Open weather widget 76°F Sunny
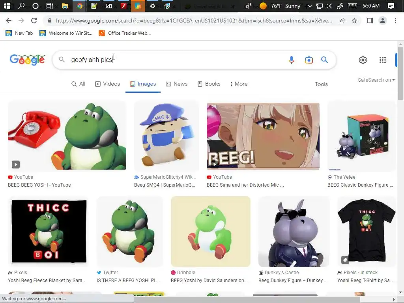The image size is (404, 303). (280, 6)
